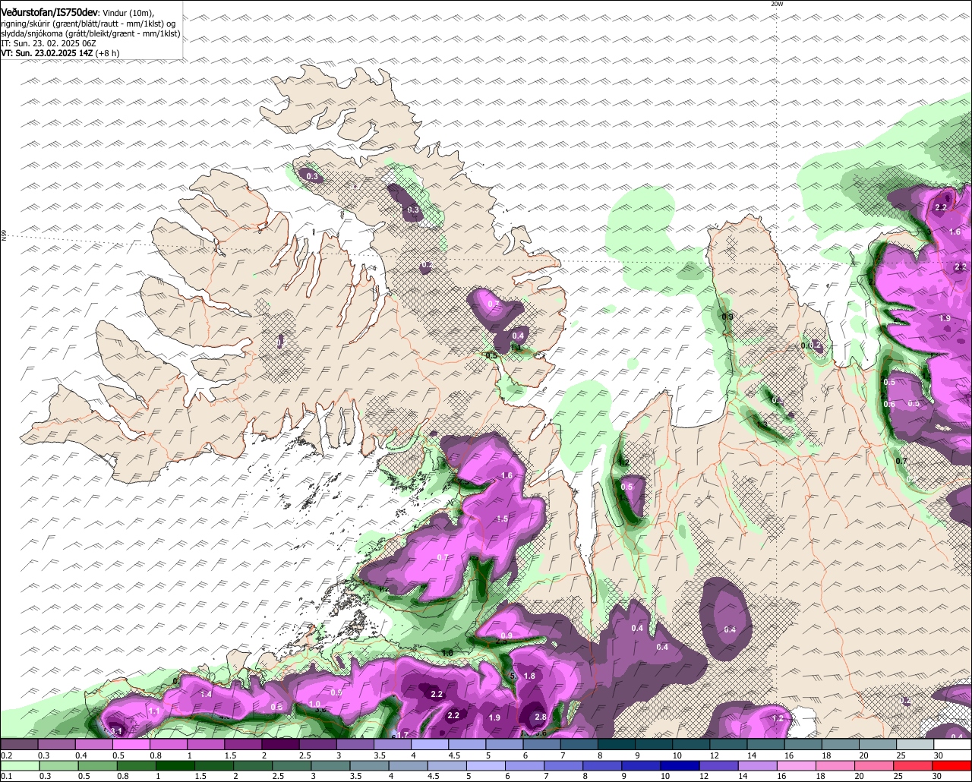Click the 3.1 snowfall value on the map
This screenshot has height=782, width=972.
[x=116, y=731]
